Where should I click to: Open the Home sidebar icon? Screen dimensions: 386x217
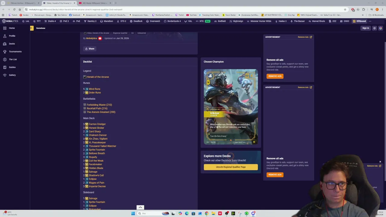pos(5,28)
